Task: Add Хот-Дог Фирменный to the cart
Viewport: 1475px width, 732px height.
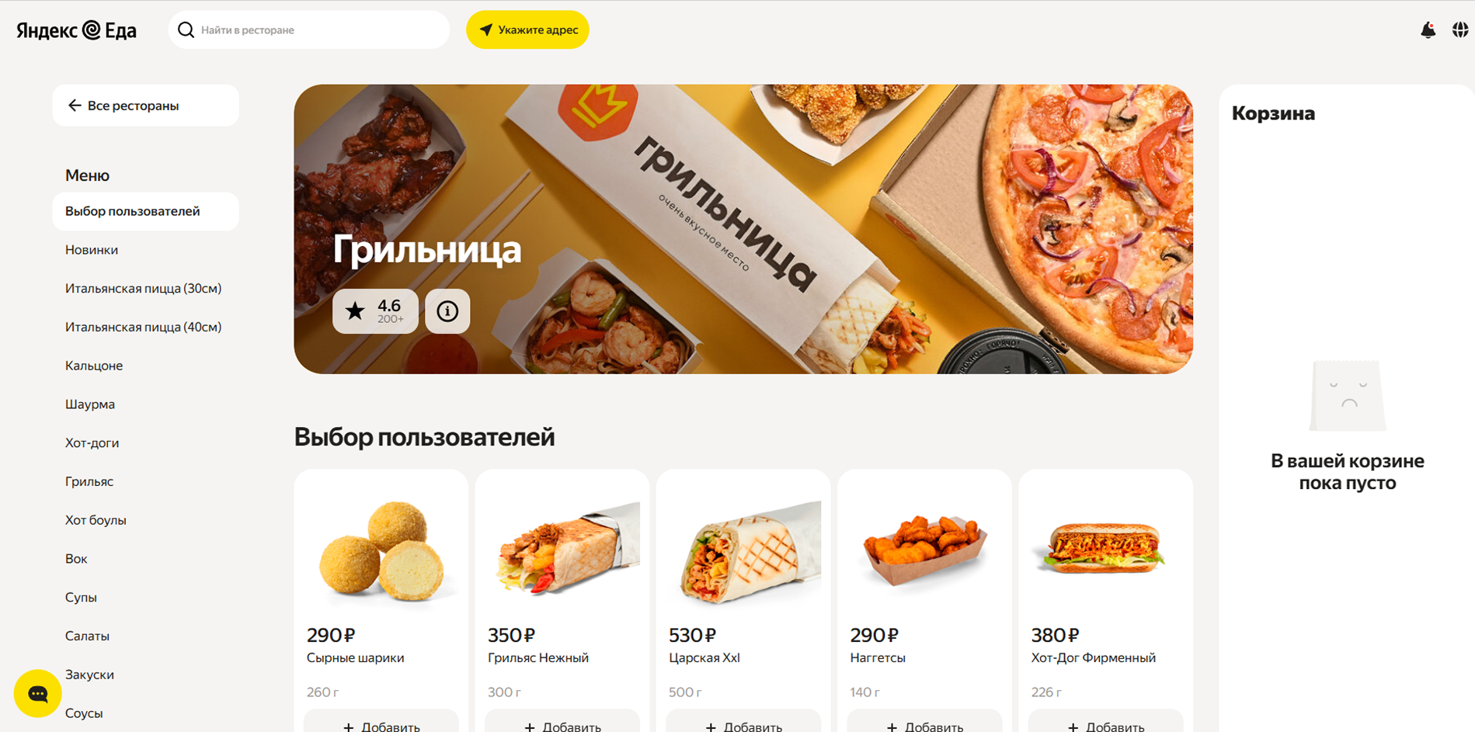Action: pos(1105,723)
